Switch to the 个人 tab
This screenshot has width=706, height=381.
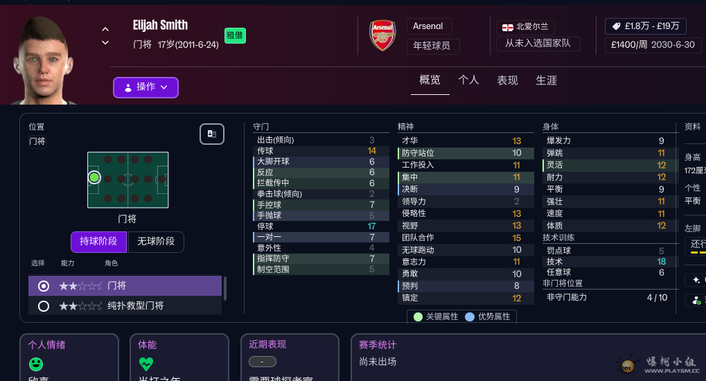tap(468, 80)
